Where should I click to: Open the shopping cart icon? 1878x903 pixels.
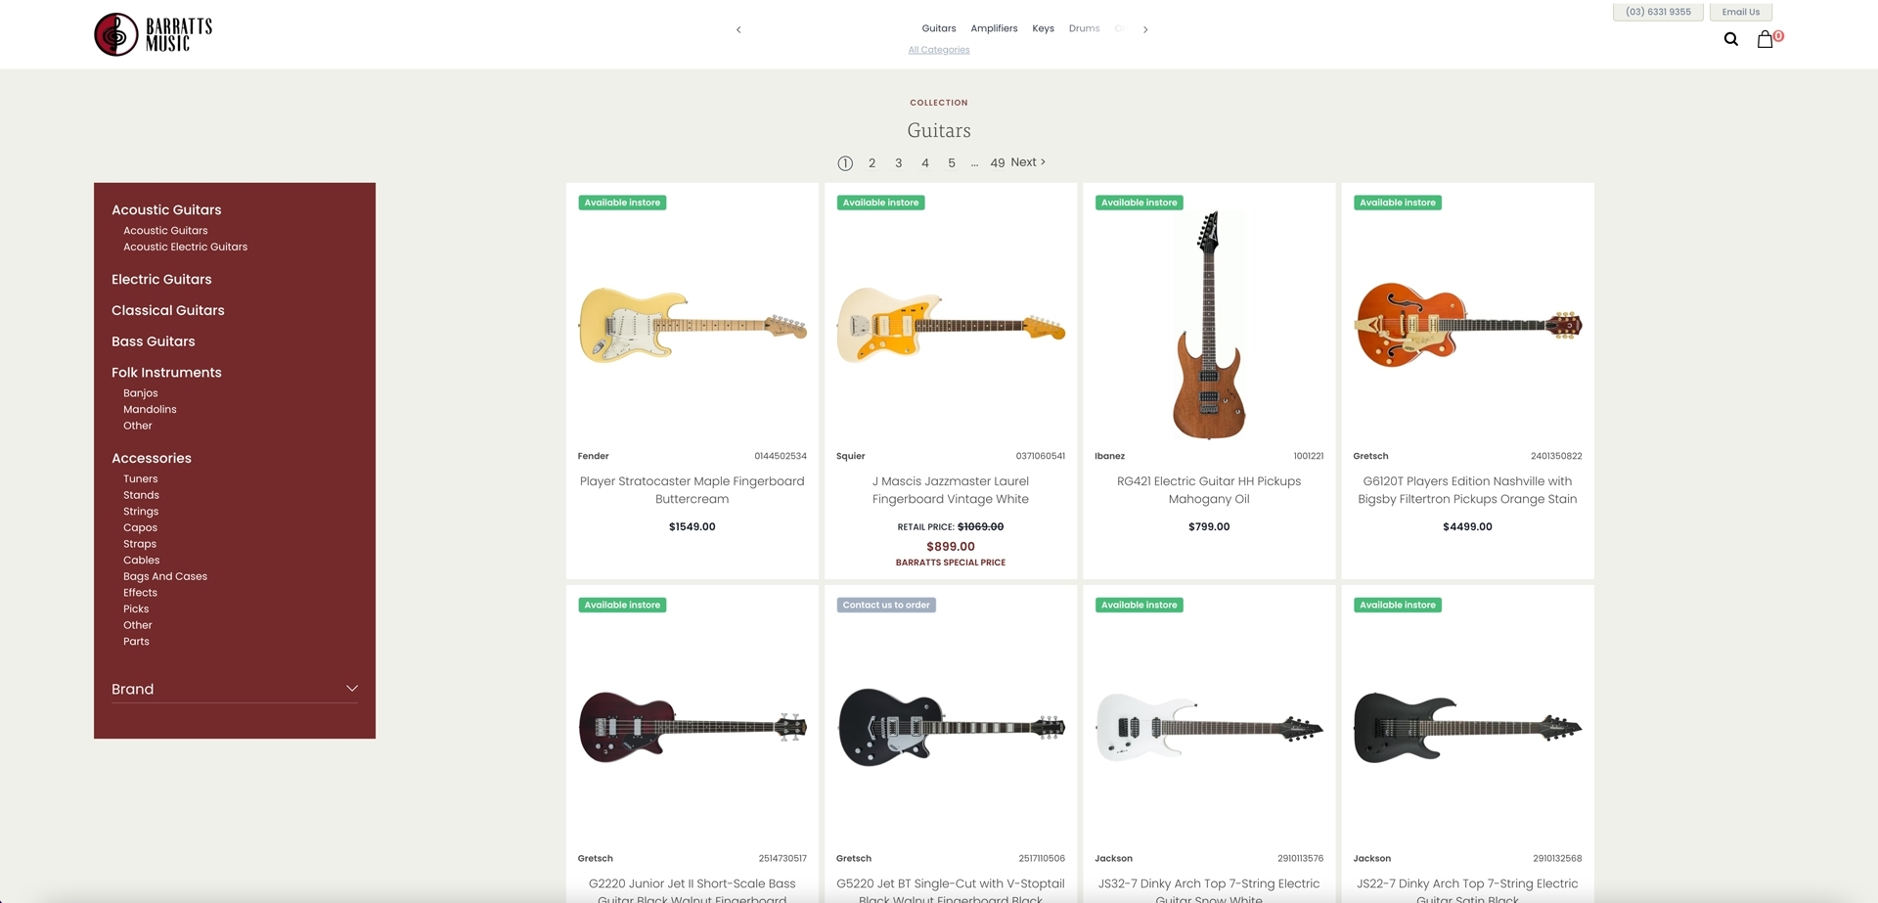[1766, 39]
